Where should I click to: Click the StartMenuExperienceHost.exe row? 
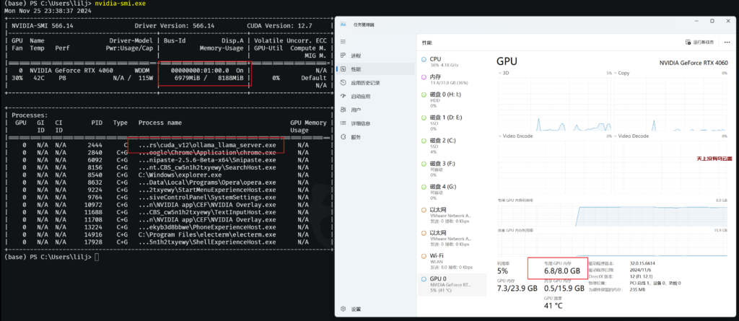point(166,190)
